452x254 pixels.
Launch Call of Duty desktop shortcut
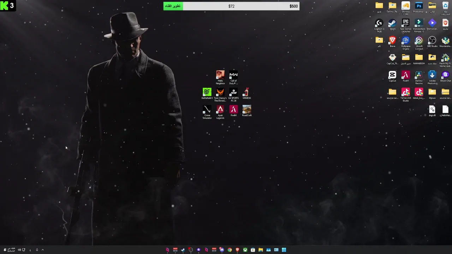pyautogui.click(x=233, y=78)
